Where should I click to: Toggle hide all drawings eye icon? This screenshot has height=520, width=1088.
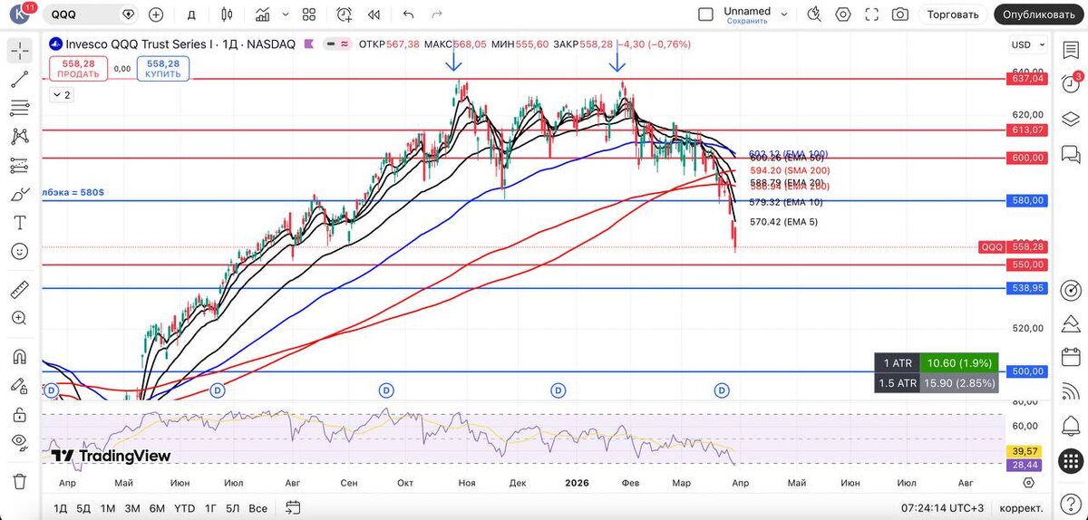20,442
